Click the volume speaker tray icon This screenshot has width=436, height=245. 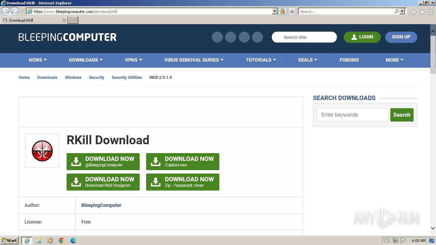(x=387, y=241)
